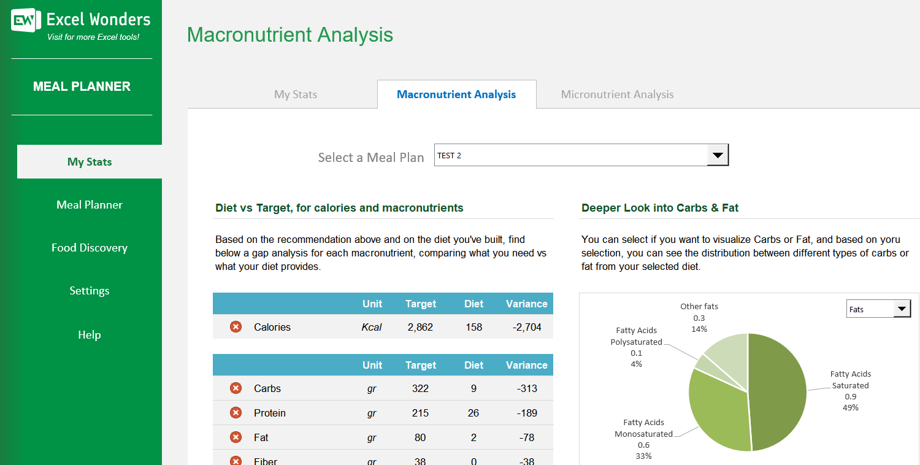The height and width of the screenshot is (465, 920).
Task: Change Fats to Carbs in the chart dropdown
Action: click(x=902, y=309)
